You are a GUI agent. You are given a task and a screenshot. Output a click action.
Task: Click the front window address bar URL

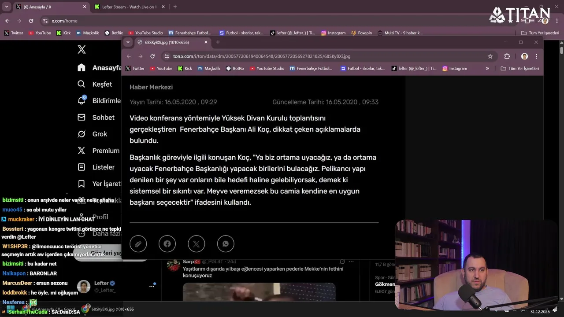tap(262, 56)
